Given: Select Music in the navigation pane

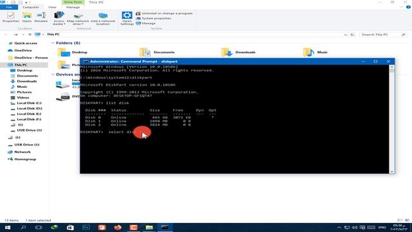Looking at the screenshot, I should [22, 86].
